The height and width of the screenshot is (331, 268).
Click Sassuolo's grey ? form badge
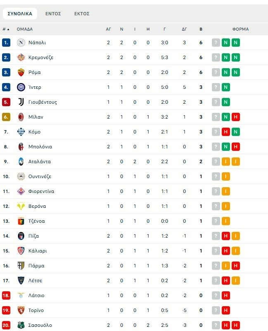(x=216, y=325)
